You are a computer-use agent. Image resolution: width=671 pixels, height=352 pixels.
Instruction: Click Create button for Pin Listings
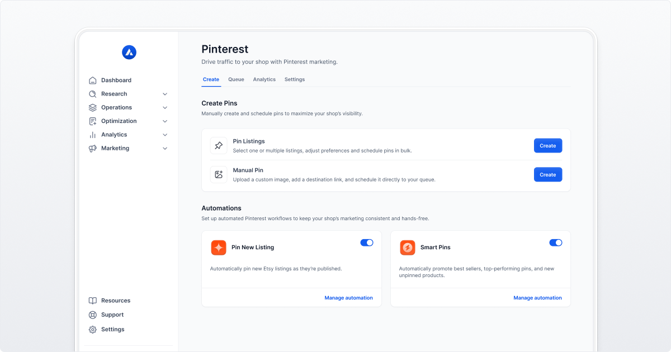[x=548, y=145]
